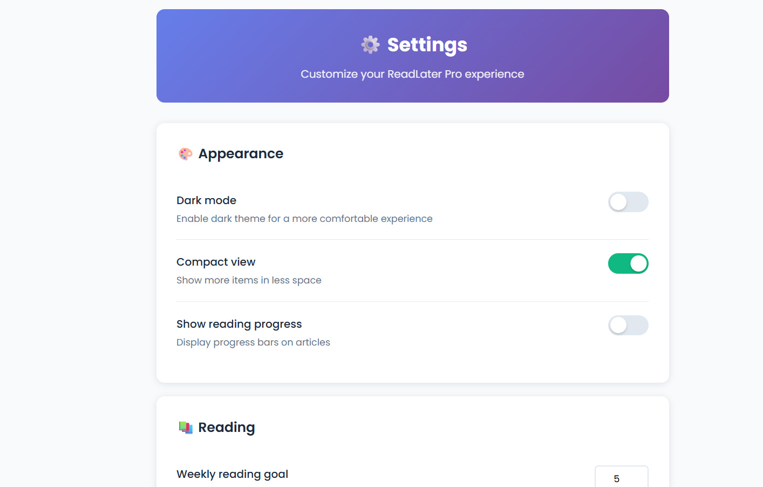Click the Dark mode label text

point(206,200)
